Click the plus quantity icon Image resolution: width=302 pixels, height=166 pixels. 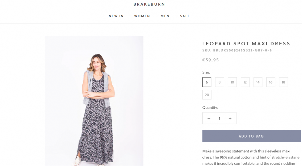pyautogui.click(x=230, y=118)
